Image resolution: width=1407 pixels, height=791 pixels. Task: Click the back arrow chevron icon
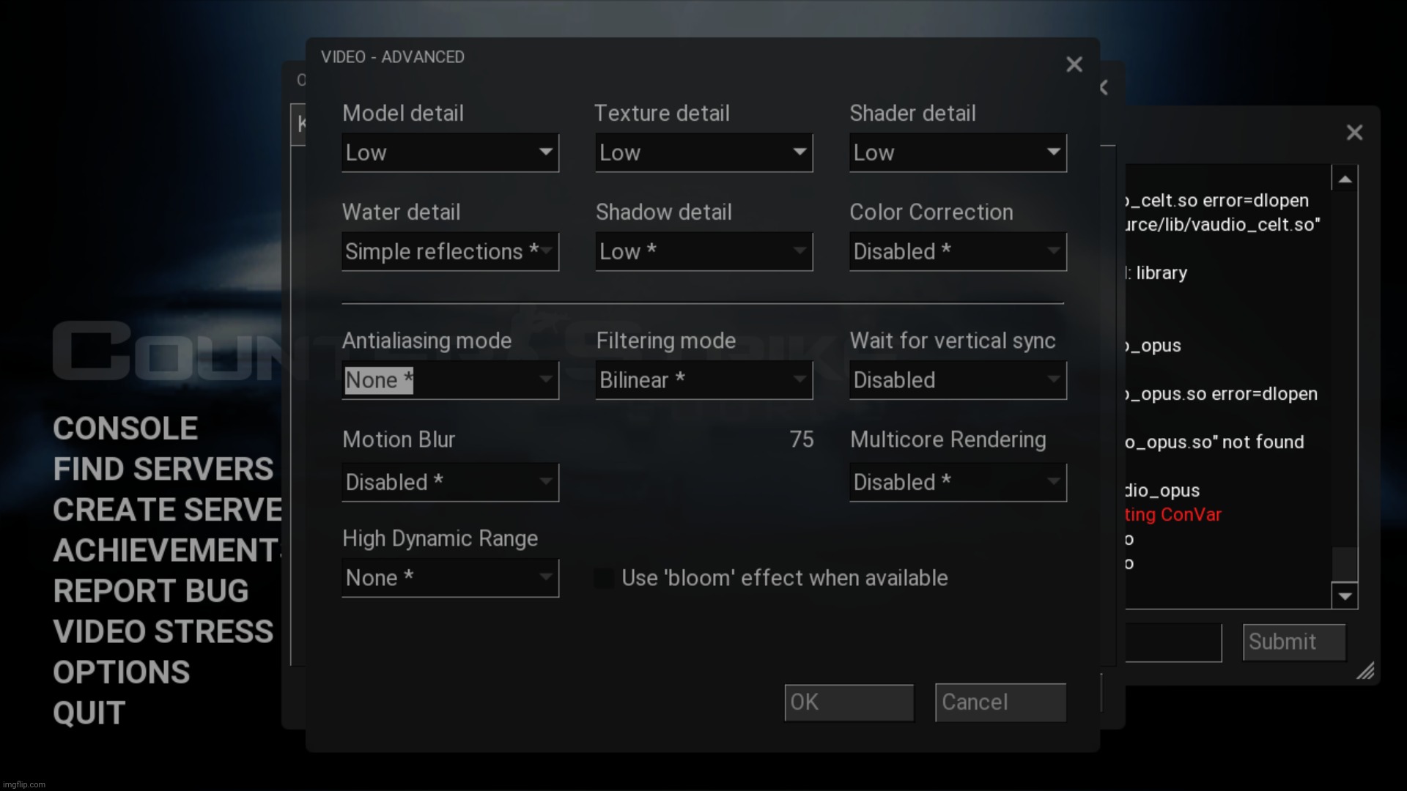[x=1104, y=87]
